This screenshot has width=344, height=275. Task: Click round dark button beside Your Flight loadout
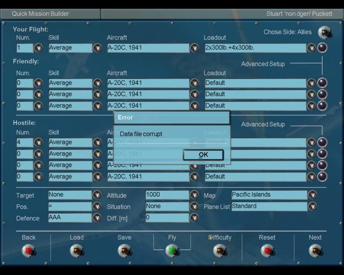[322, 48]
